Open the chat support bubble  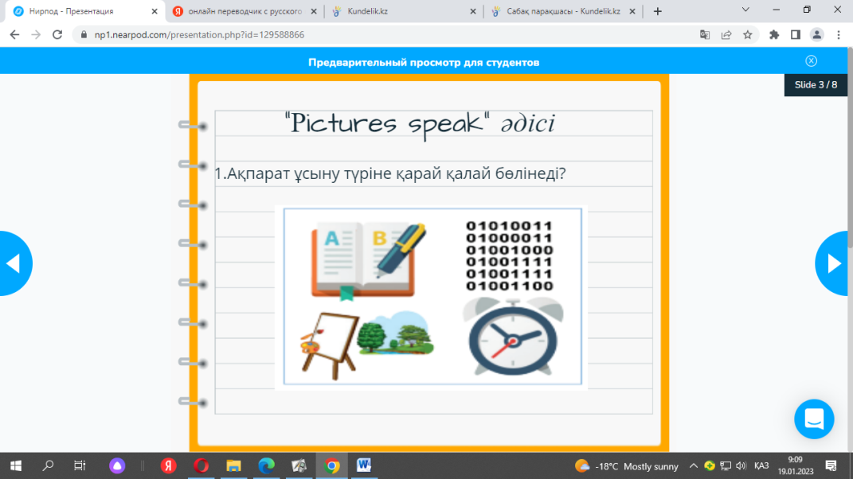tap(814, 419)
